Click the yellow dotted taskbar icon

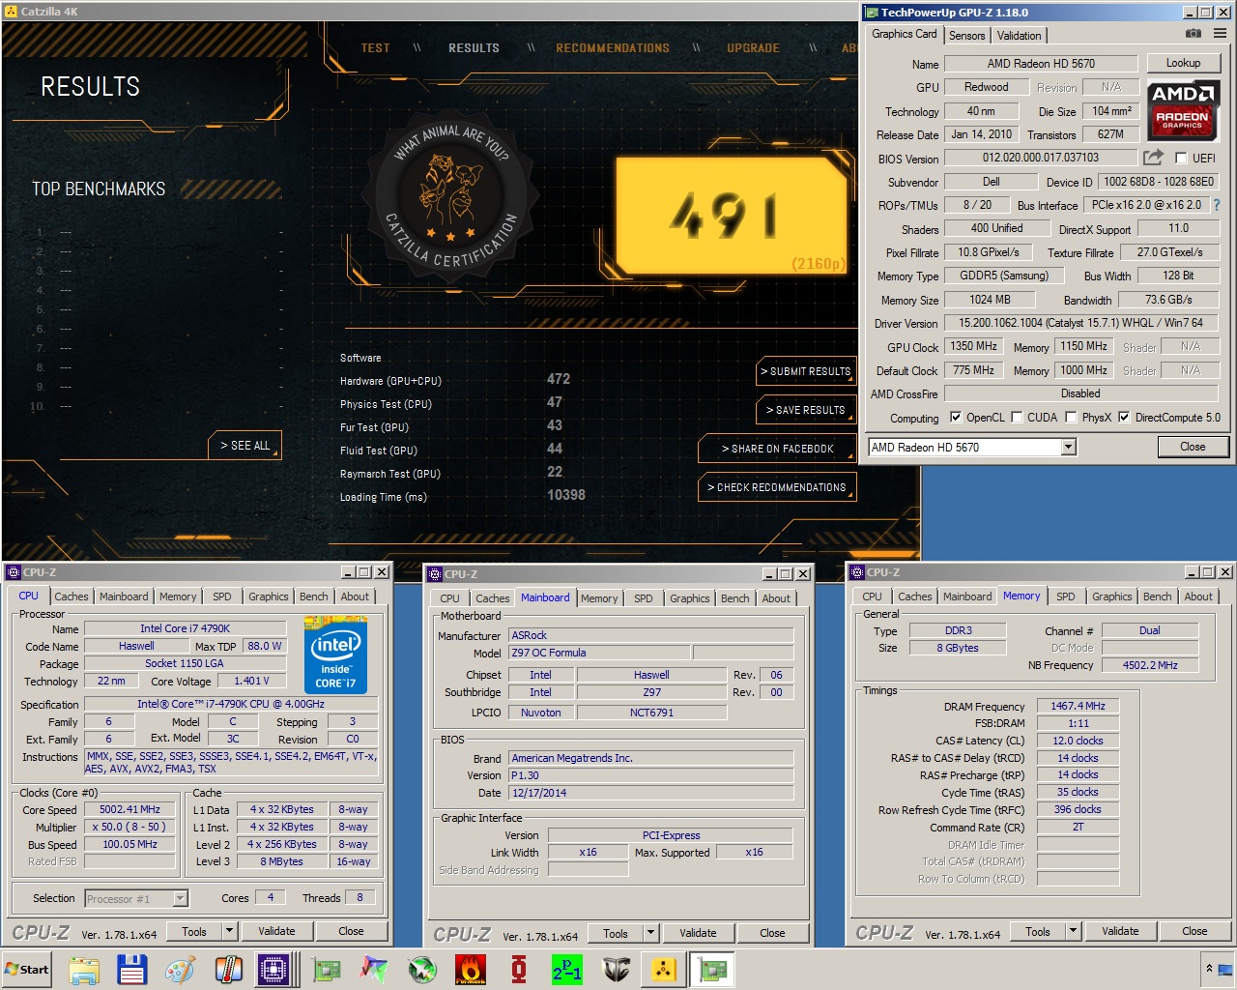(664, 970)
